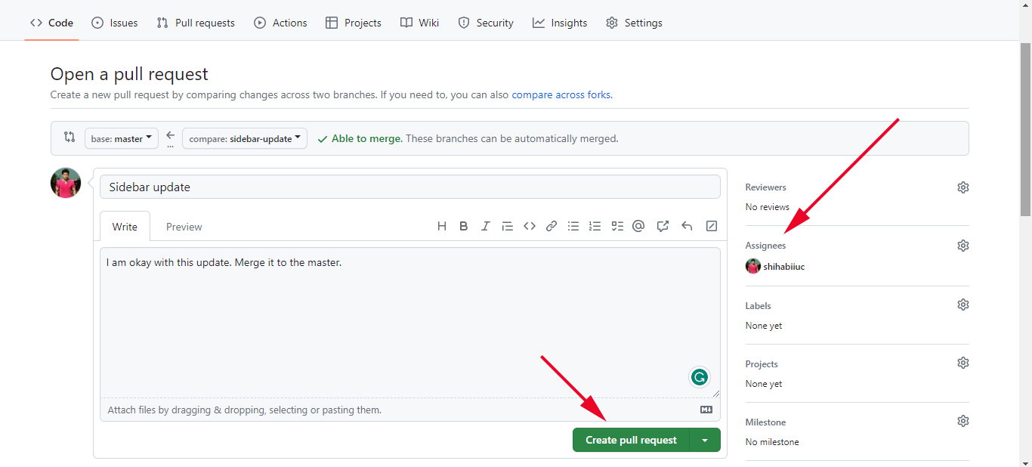1032x467 pixels.
Task: Open the Actions tab in the repository
Action: coord(280,23)
